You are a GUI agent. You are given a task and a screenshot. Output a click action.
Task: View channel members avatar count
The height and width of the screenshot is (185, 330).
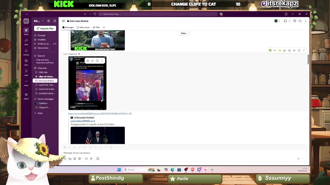click(x=277, y=21)
